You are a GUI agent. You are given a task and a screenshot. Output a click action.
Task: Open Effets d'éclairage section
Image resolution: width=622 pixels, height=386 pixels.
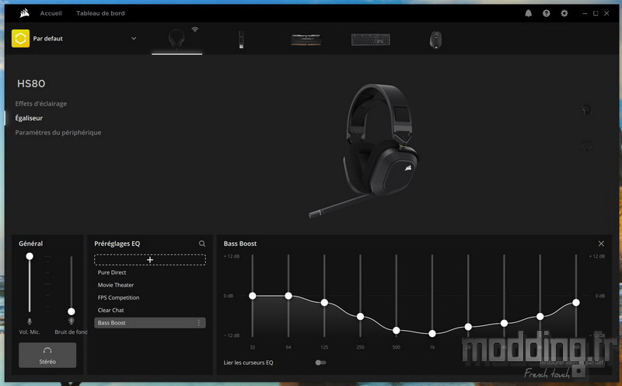coord(41,104)
